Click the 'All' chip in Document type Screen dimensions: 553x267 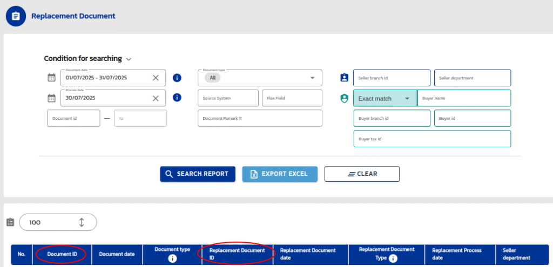213,78
